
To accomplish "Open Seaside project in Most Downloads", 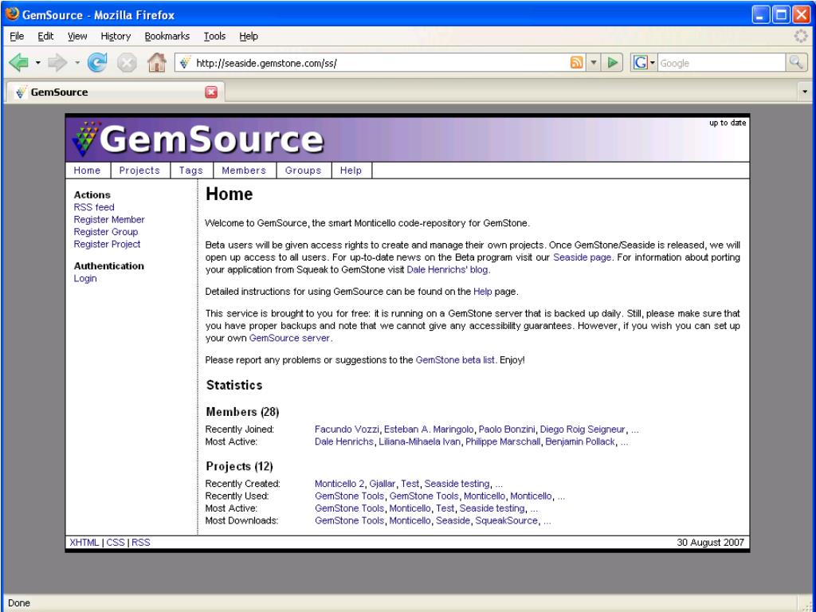I will click(x=453, y=520).
